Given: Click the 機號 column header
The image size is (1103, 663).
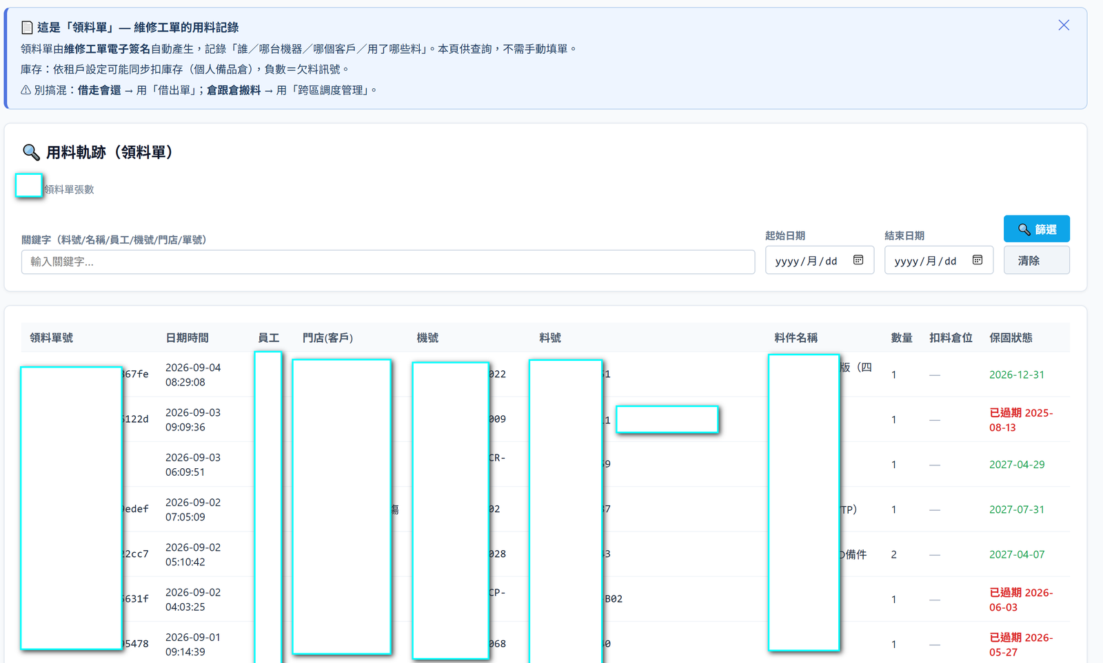Looking at the screenshot, I should (427, 338).
